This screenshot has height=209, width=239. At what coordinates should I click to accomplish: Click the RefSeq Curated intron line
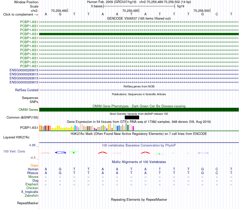[139, 90]
